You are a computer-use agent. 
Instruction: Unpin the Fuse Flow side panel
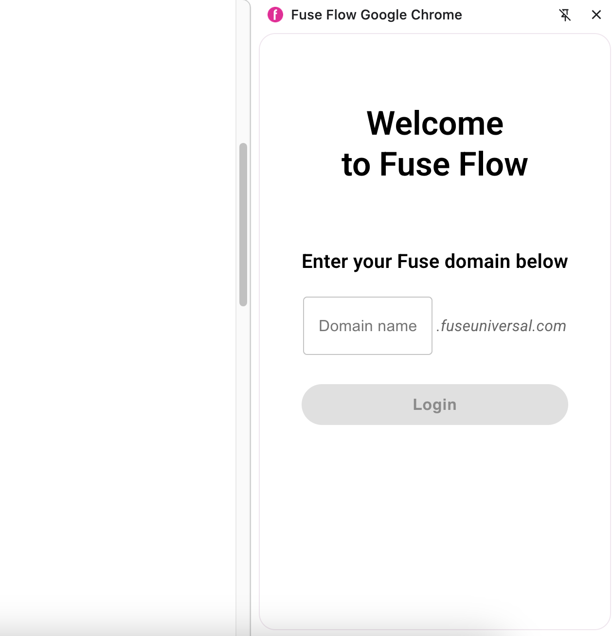click(565, 15)
